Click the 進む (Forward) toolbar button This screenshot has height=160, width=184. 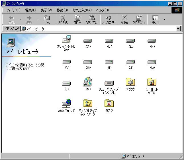point(29,20)
